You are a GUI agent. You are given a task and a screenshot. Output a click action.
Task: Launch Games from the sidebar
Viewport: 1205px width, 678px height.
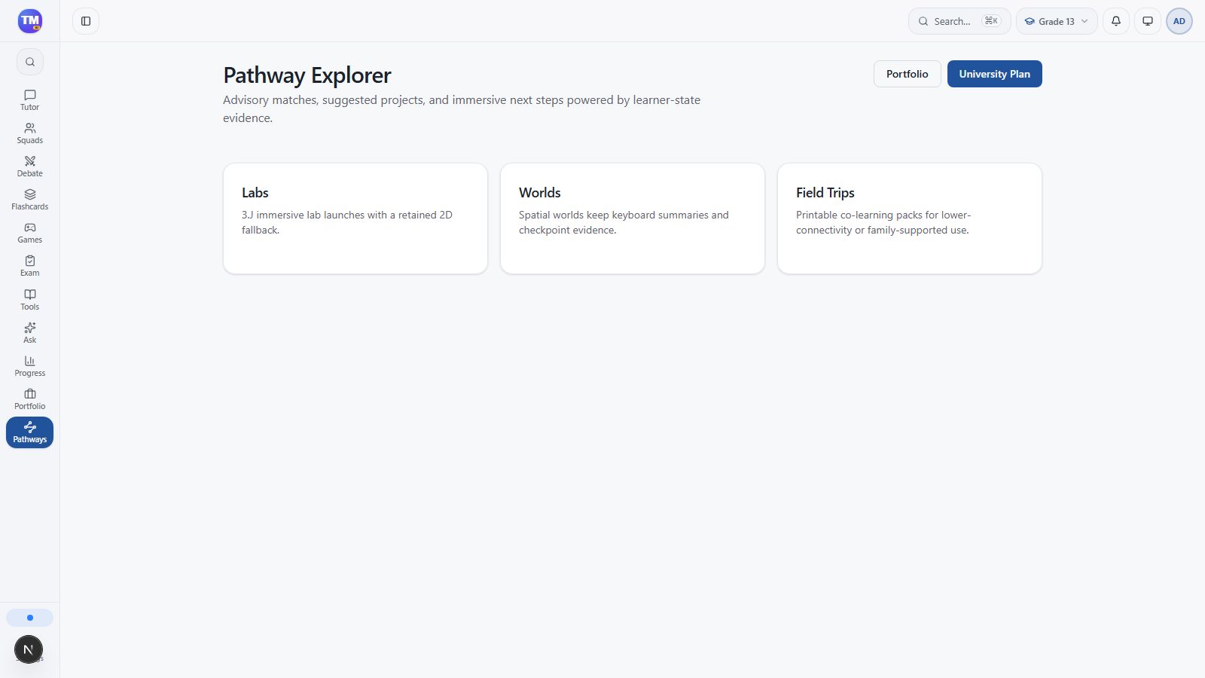(x=29, y=233)
